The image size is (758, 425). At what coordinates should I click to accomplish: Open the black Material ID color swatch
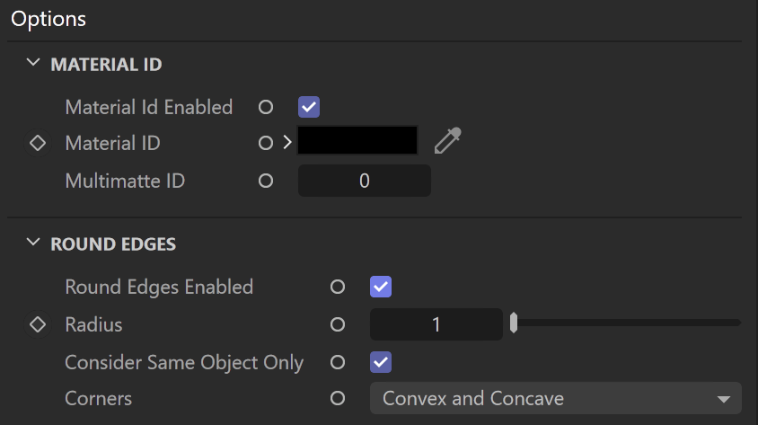click(x=357, y=141)
